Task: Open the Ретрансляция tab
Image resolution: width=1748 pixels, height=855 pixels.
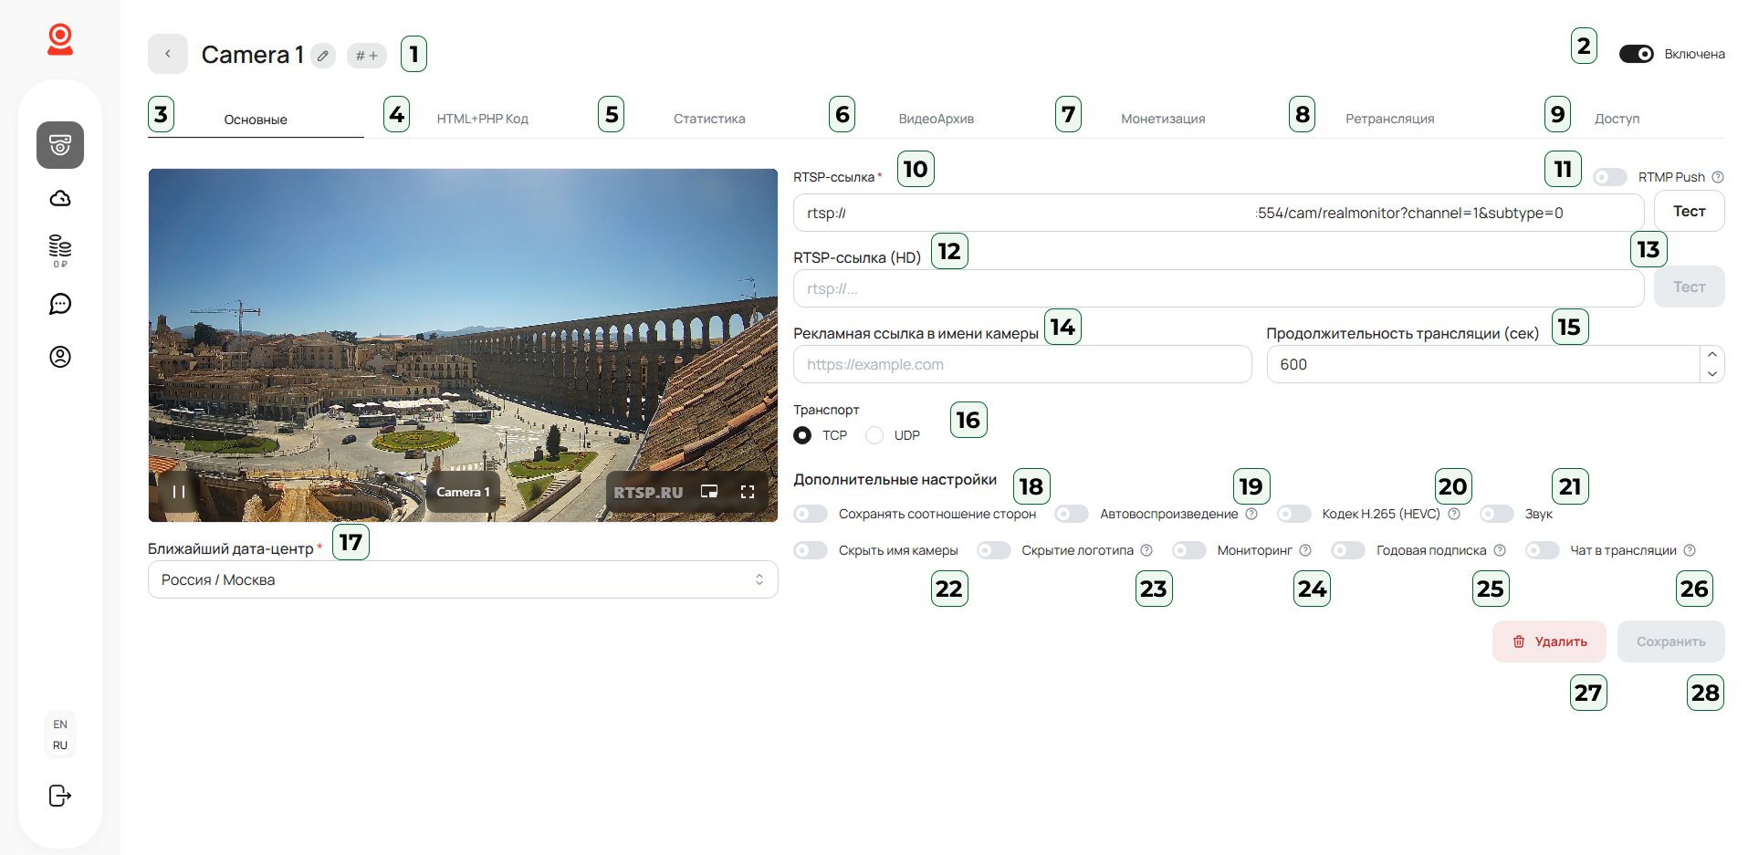Action: tap(1390, 119)
